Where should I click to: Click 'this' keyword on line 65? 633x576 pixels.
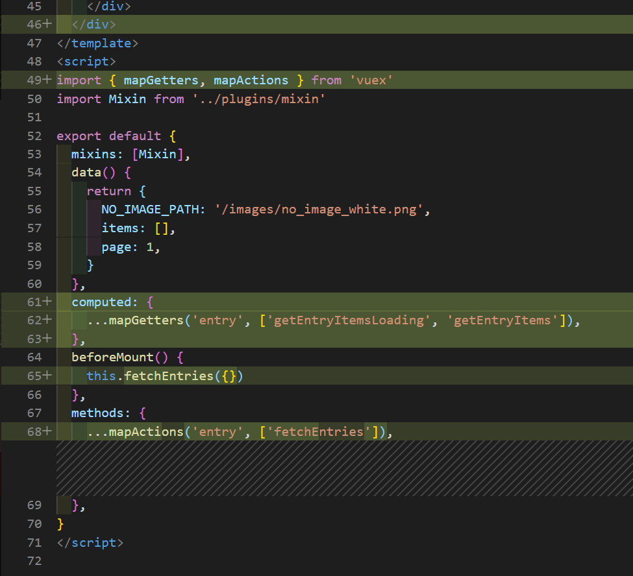point(101,376)
